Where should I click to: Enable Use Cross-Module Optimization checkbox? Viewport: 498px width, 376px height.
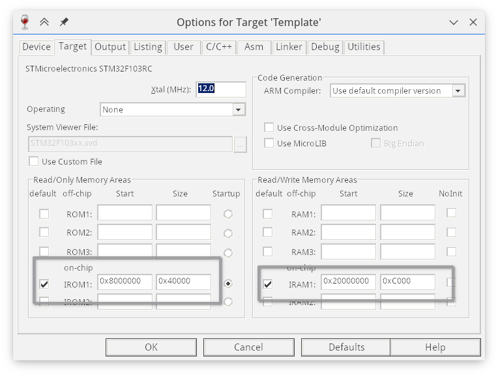[x=269, y=128]
